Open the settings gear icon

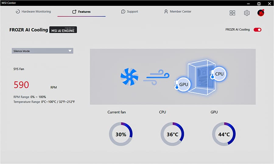pos(247,13)
